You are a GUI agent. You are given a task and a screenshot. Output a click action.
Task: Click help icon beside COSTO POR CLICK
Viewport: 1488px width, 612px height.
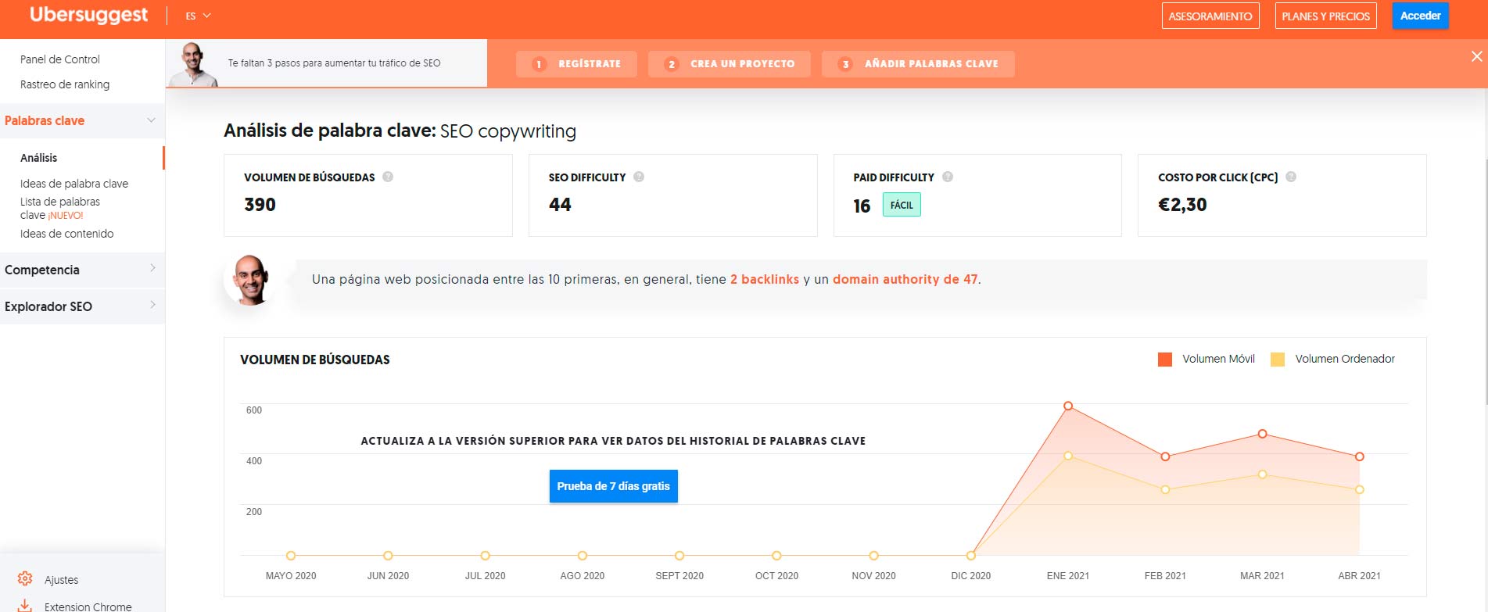tap(1291, 177)
